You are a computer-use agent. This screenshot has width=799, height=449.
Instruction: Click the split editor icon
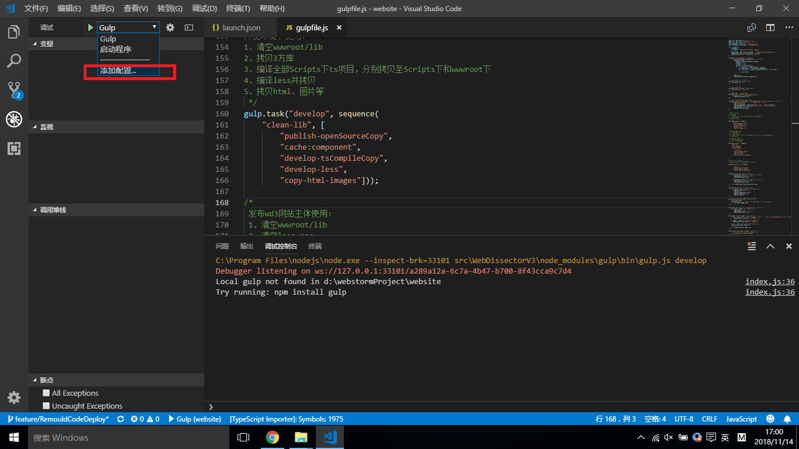770,27
